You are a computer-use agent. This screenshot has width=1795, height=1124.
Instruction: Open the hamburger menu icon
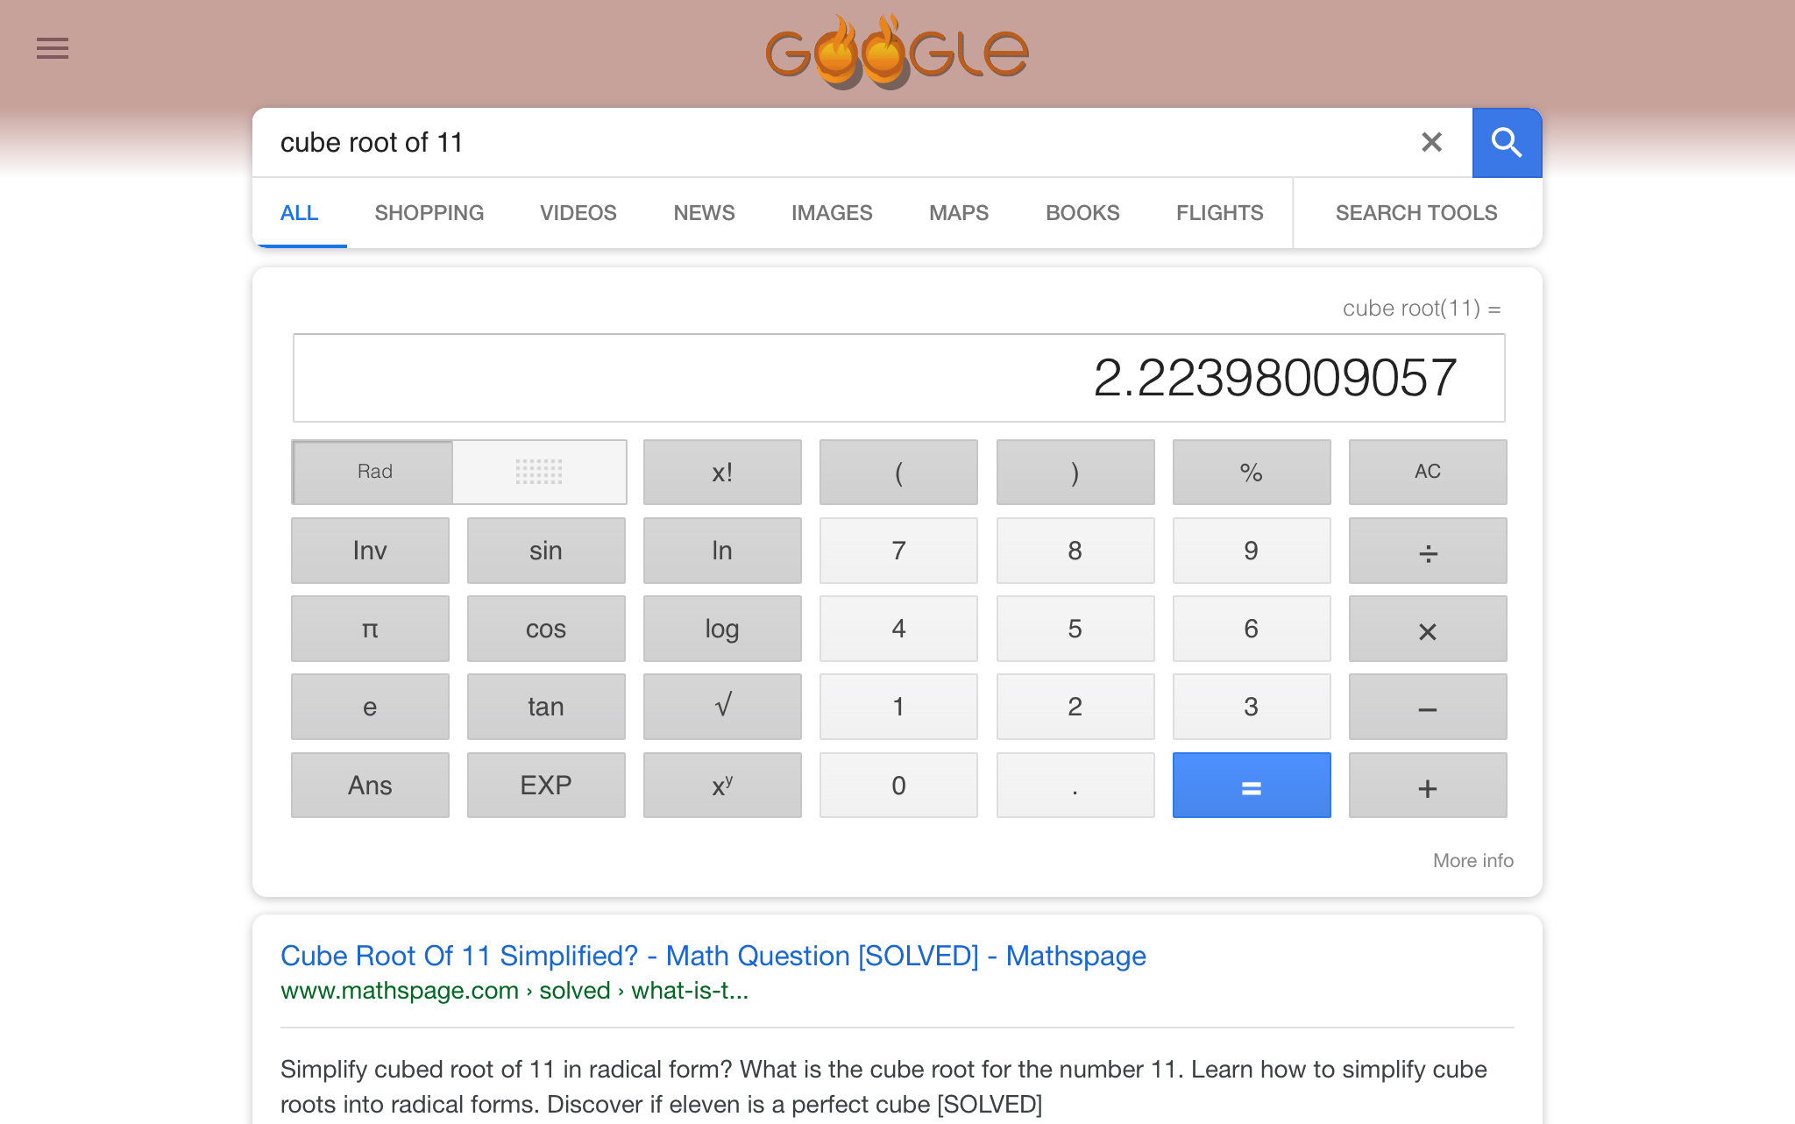[53, 48]
